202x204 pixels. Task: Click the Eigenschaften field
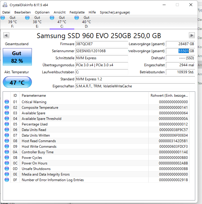[x=135, y=86]
